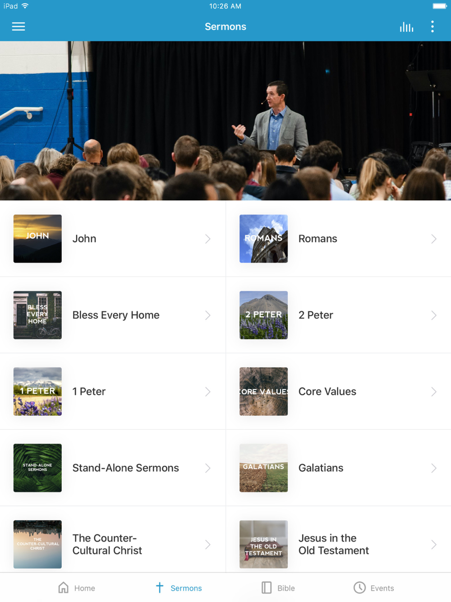The image size is (451, 602).
Task: Tap the Sermons cross icon
Action: coord(160,588)
